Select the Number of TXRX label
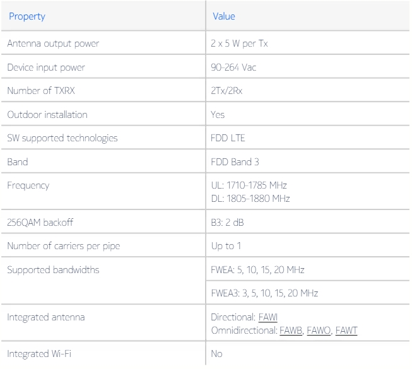 click(41, 91)
